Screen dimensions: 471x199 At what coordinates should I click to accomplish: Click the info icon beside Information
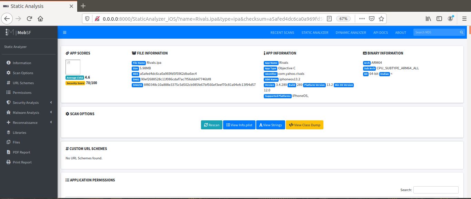[x=9, y=63]
